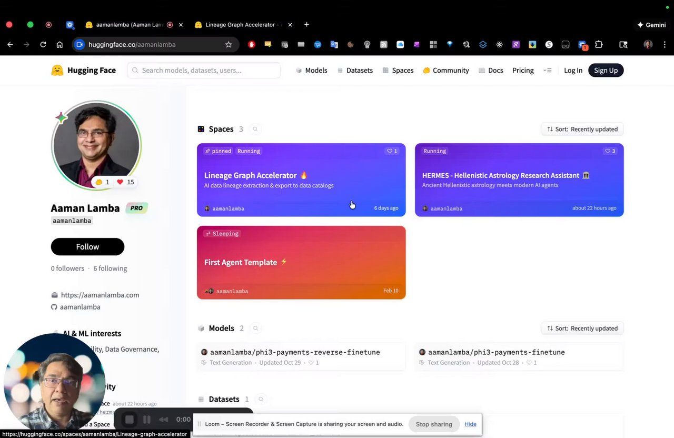
Task: Follow Aaman Lamba
Action: (x=87, y=246)
